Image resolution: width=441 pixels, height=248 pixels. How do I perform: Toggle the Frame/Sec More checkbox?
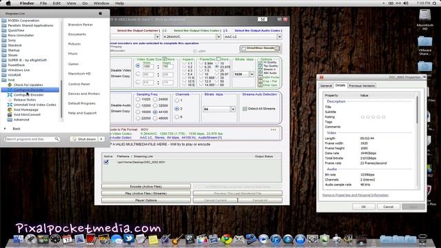click(218, 59)
